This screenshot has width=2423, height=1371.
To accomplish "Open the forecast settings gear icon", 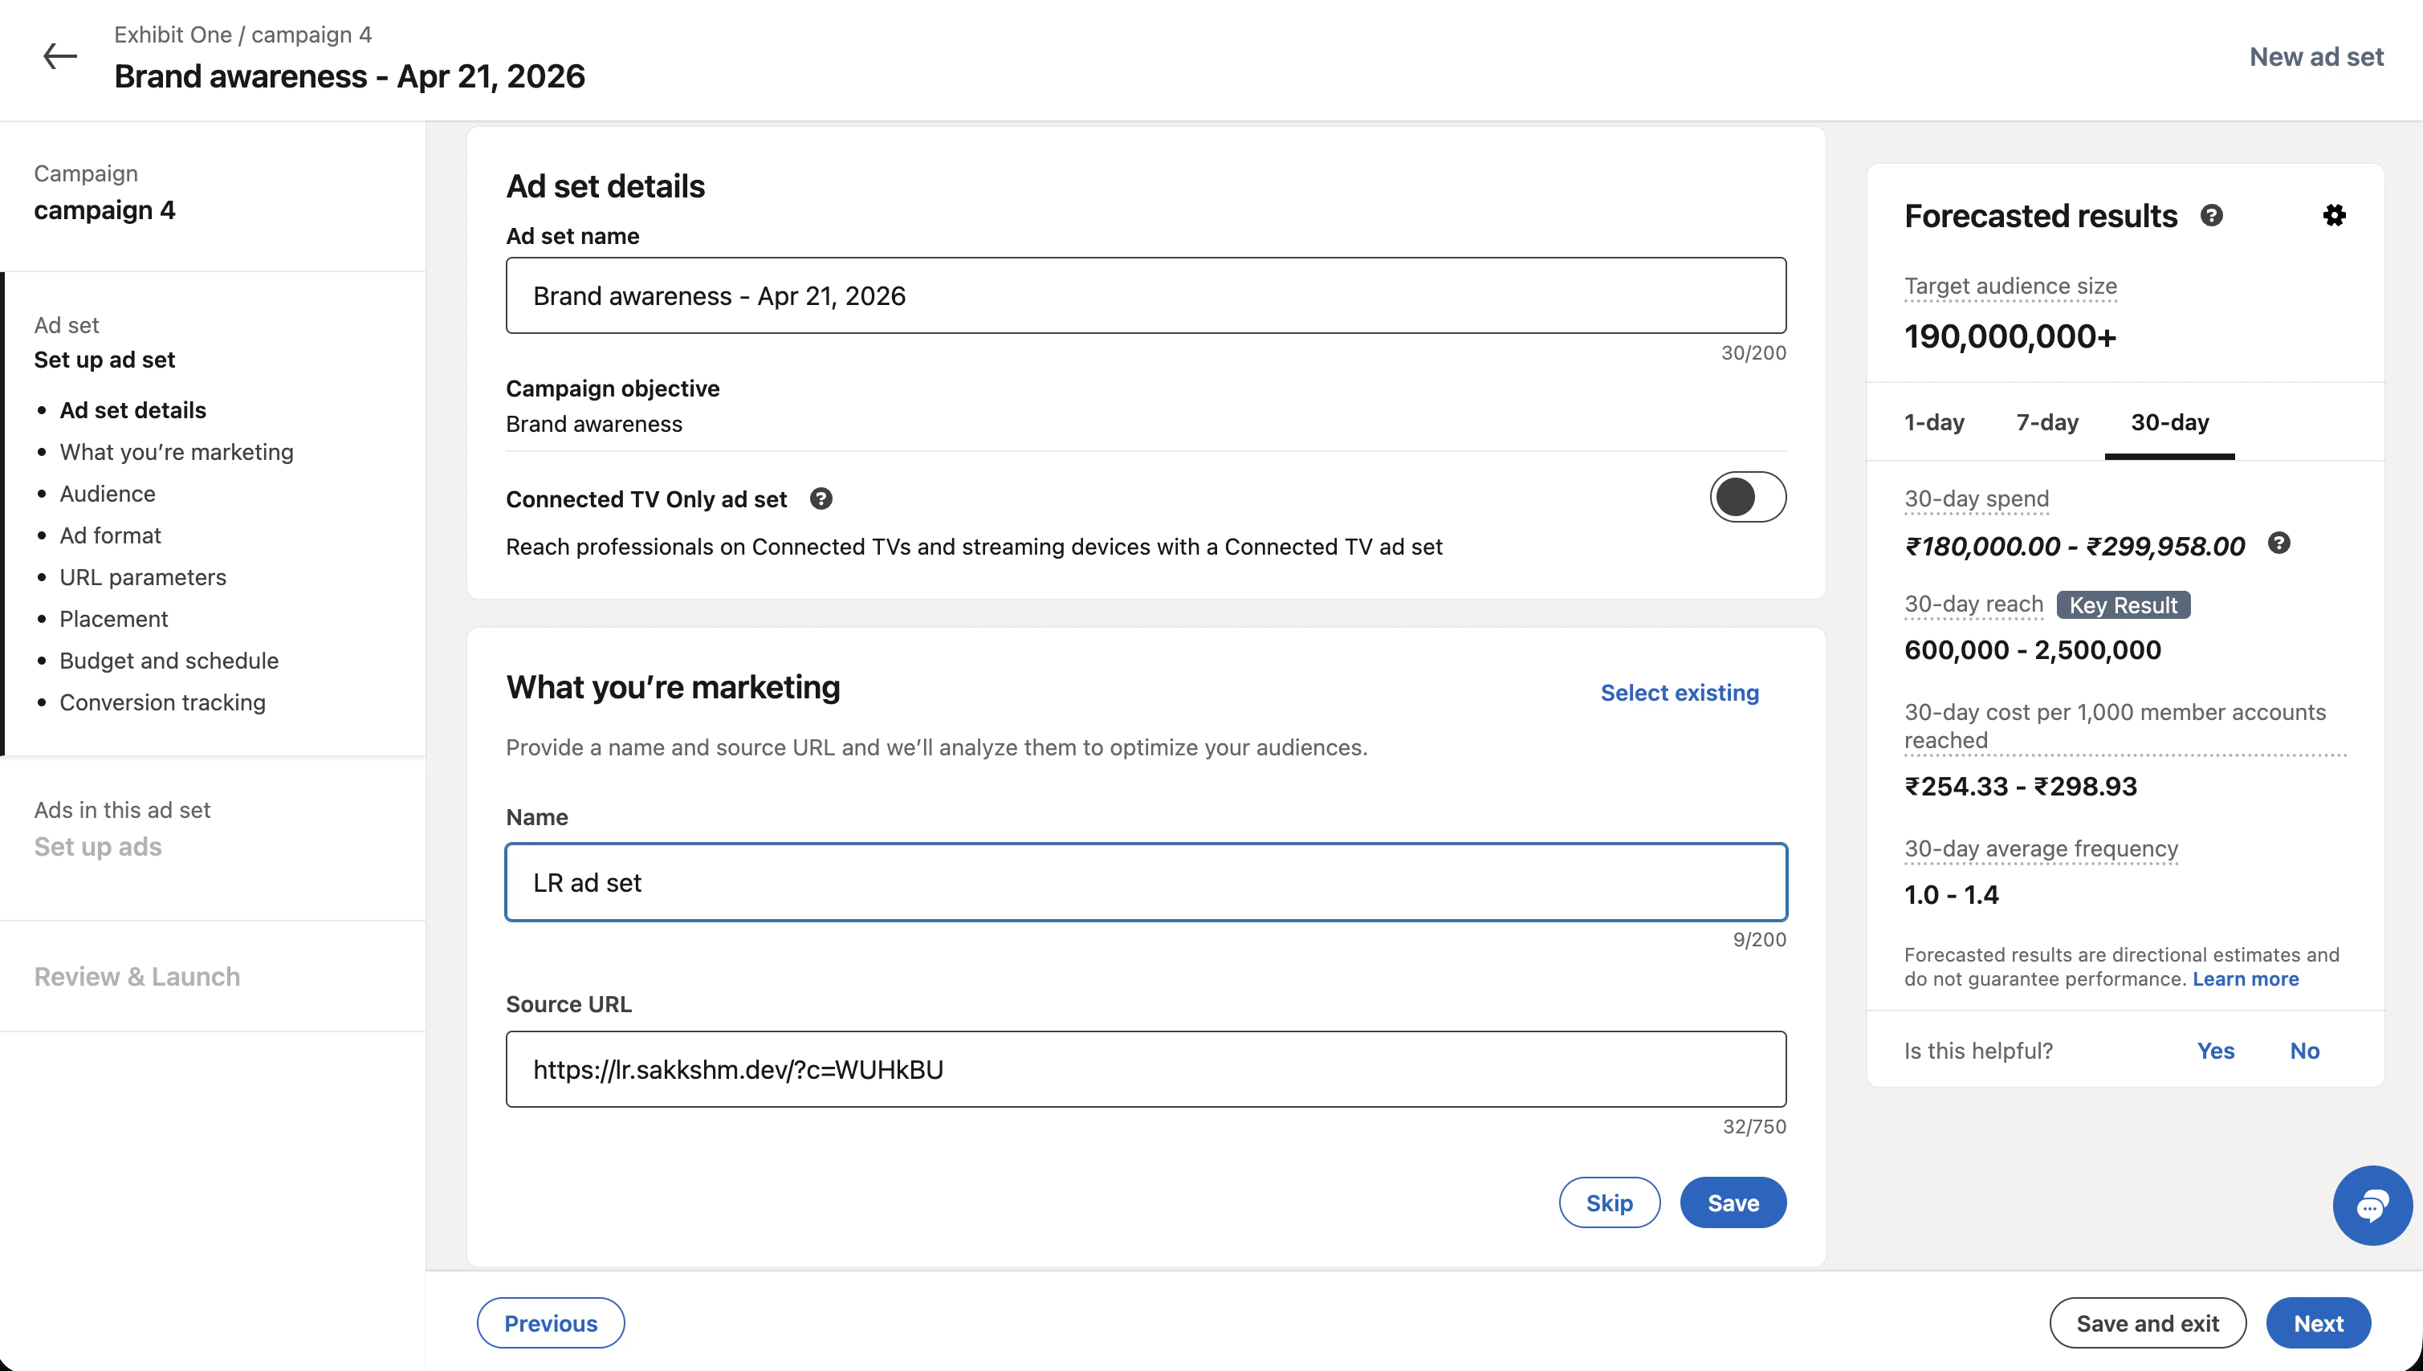I will click(x=2335, y=214).
